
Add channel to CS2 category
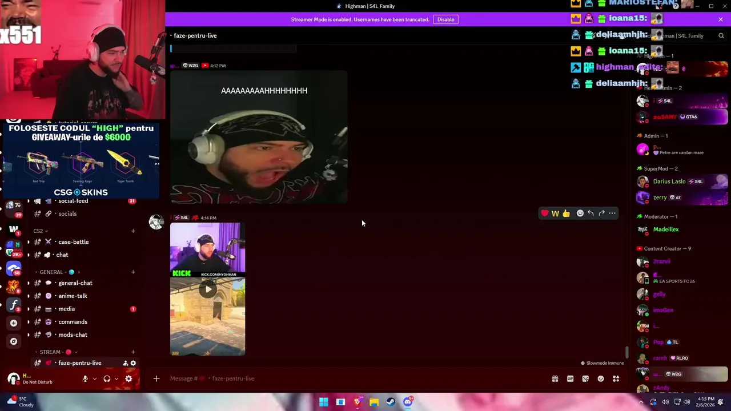133,231
